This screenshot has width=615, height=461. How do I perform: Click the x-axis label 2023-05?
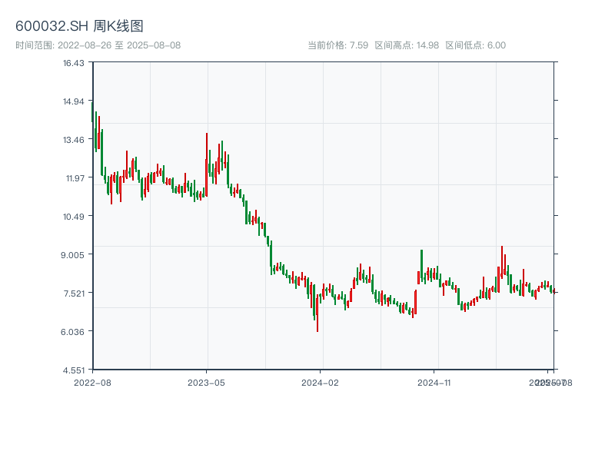pyautogui.click(x=206, y=383)
